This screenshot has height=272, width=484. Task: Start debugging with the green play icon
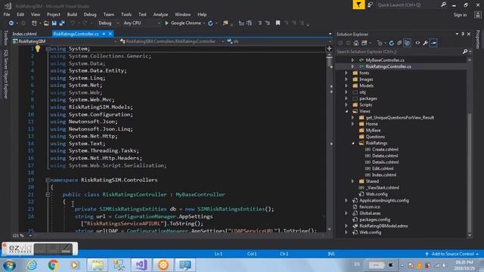(x=166, y=23)
